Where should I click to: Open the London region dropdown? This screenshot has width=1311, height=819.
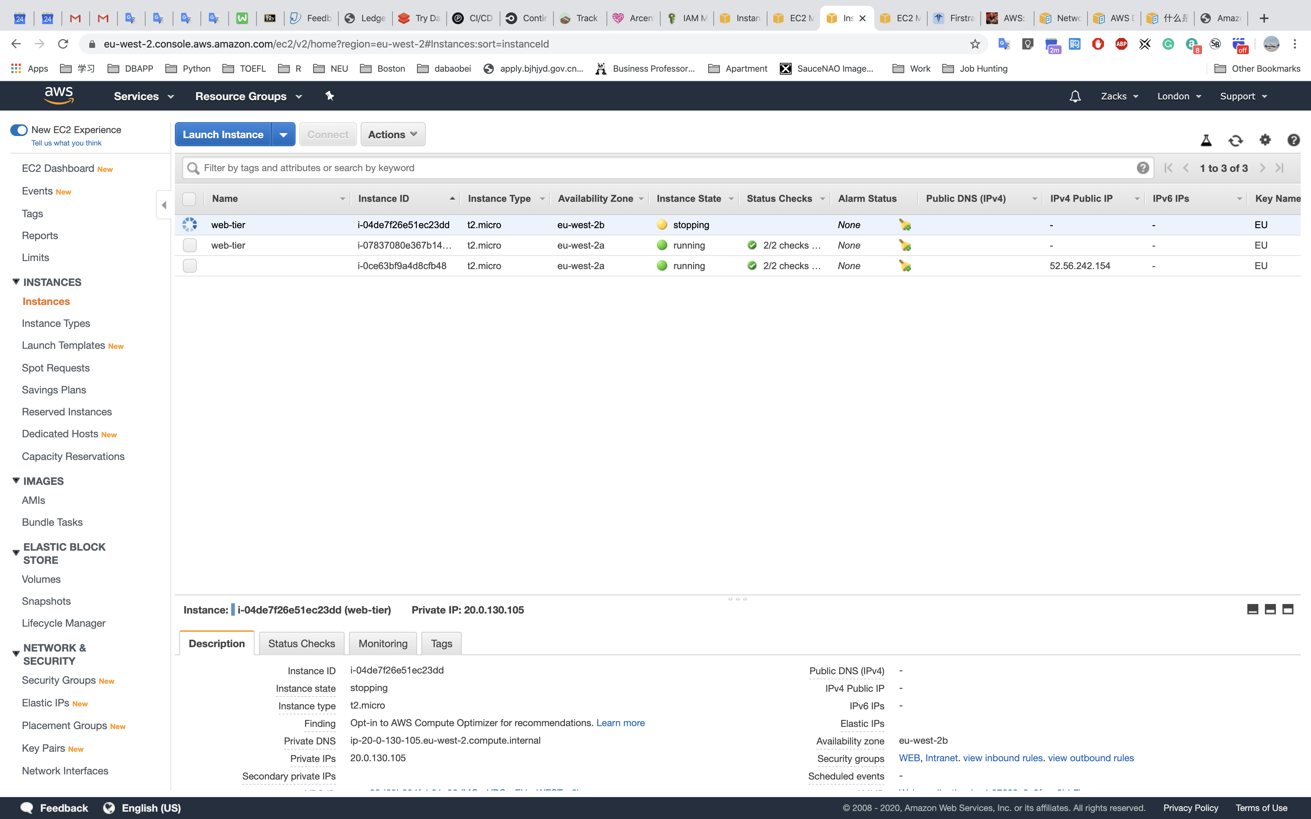point(1179,97)
